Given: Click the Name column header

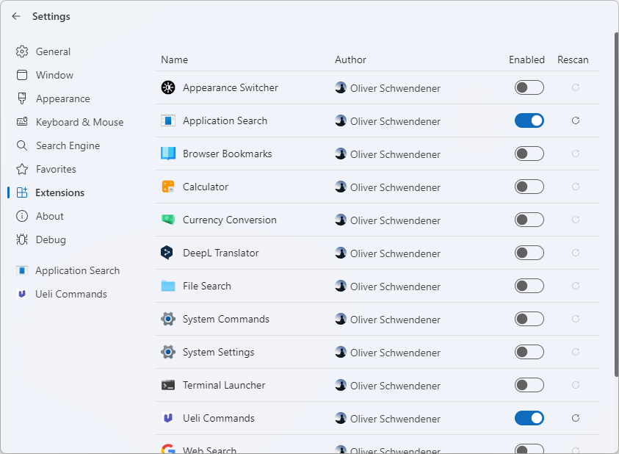Looking at the screenshot, I should (175, 60).
